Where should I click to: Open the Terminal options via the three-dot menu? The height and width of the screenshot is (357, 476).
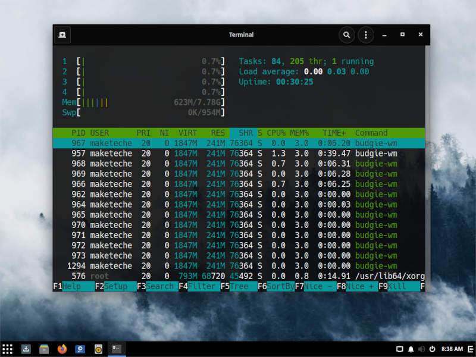tap(365, 35)
